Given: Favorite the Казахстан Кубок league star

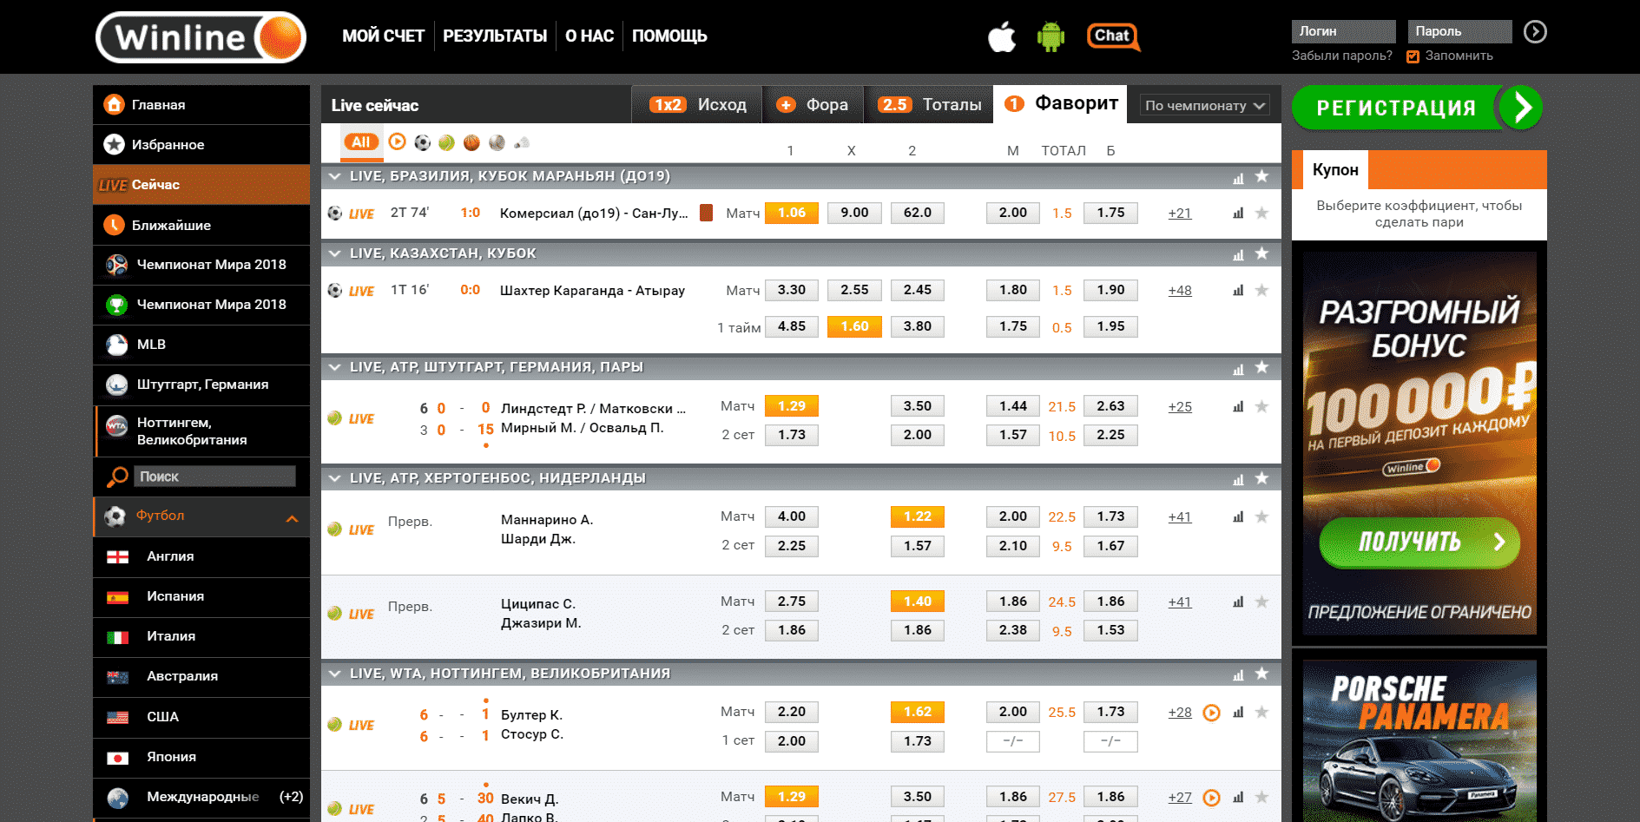Looking at the screenshot, I should coord(1261,253).
